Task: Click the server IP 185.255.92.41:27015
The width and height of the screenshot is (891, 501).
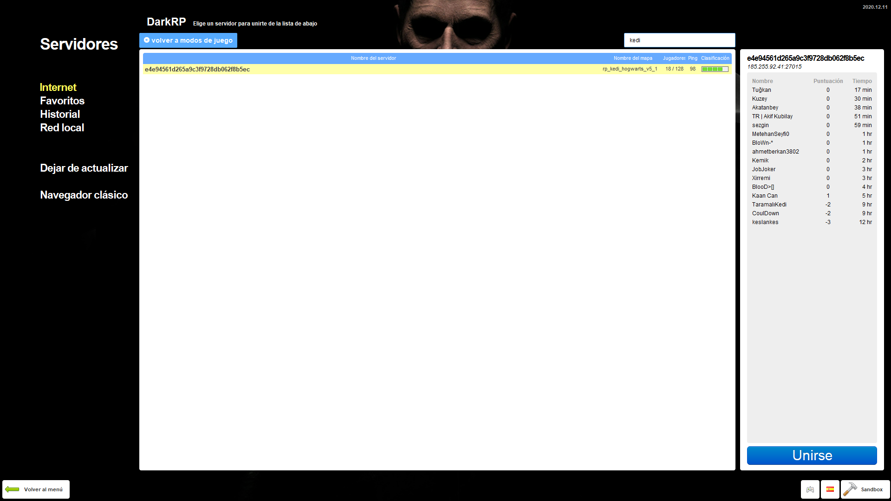Action: tap(774, 66)
